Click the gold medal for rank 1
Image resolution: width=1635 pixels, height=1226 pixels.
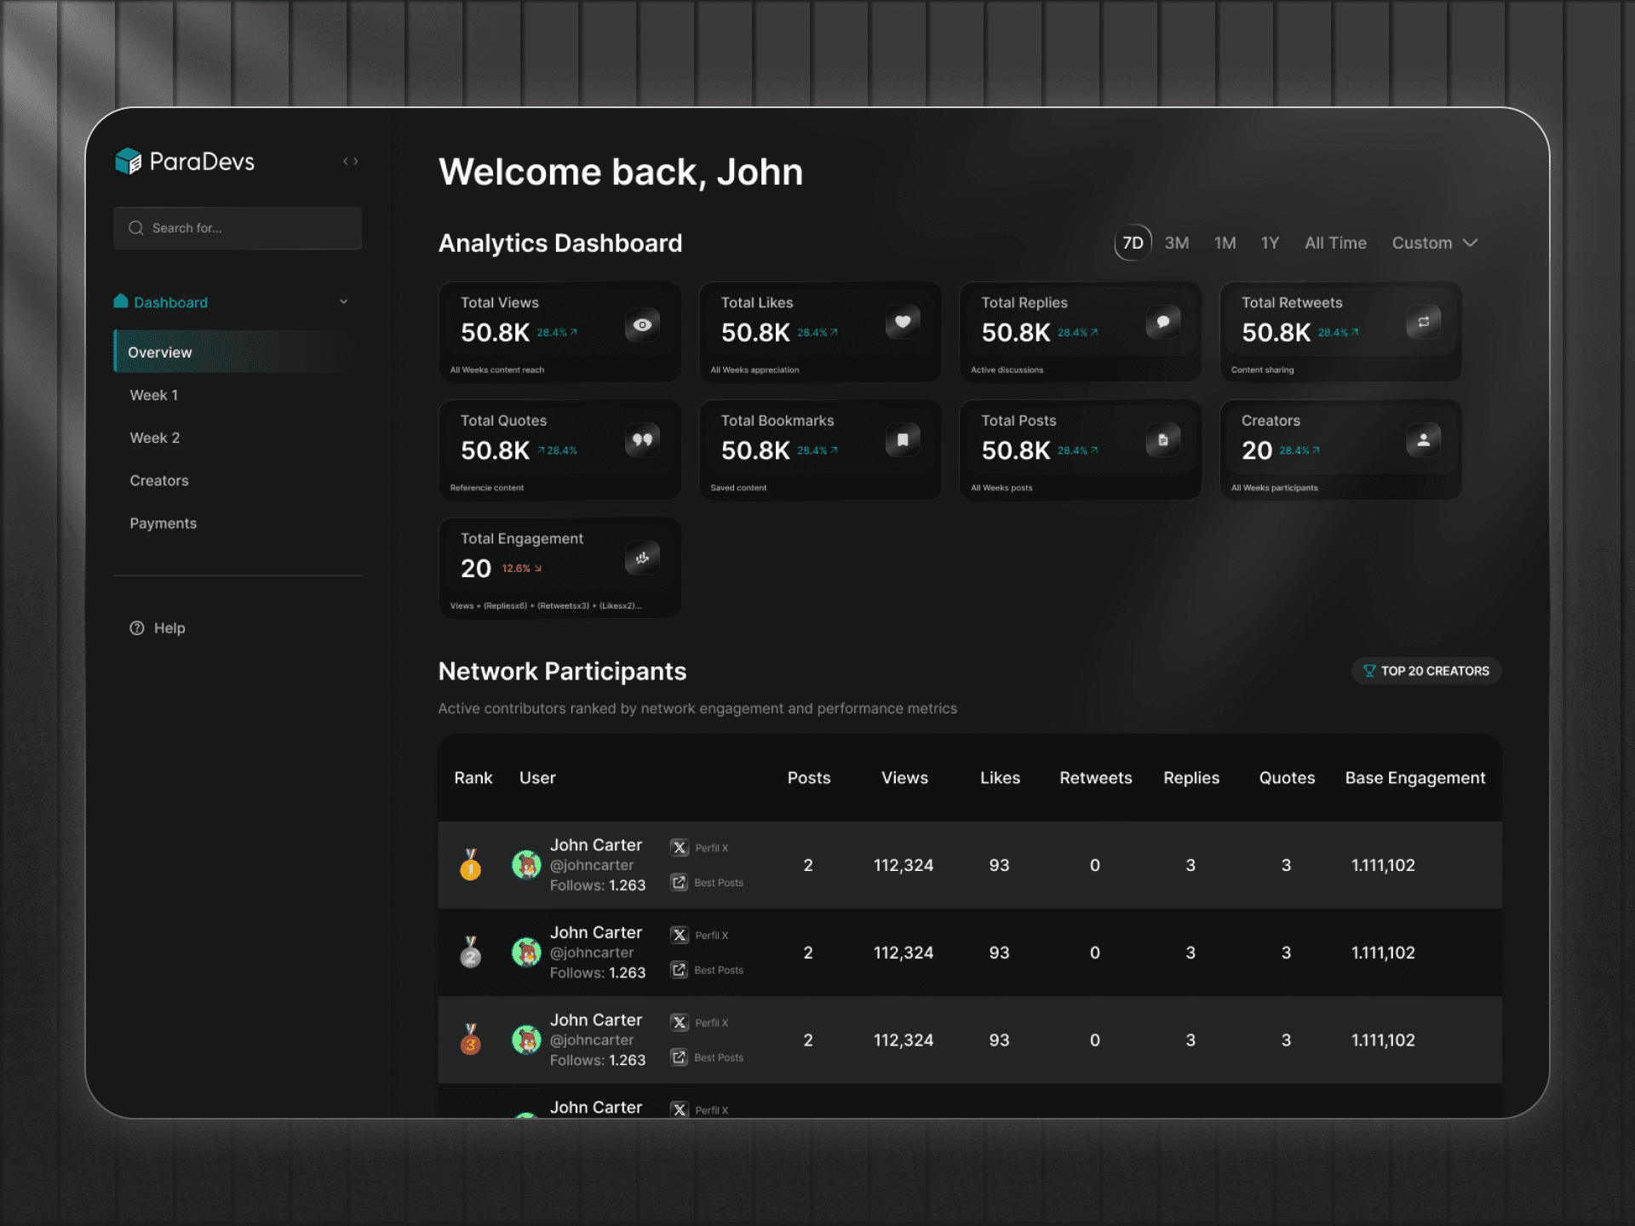(470, 864)
